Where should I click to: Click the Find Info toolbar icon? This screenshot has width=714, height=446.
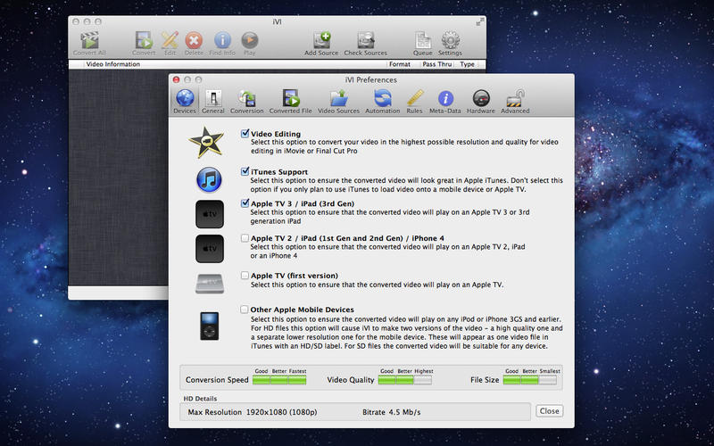222,41
